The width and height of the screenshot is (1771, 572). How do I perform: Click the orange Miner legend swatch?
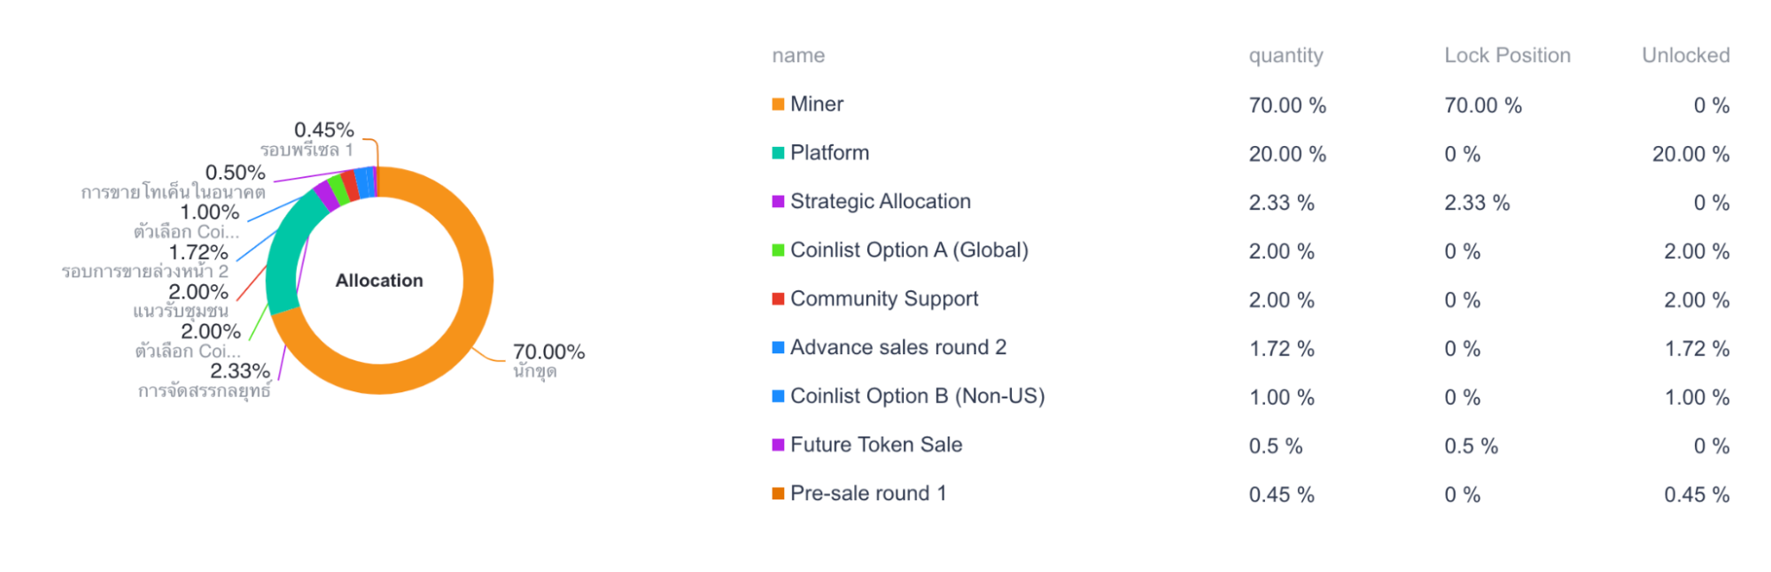tap(778, 104)
